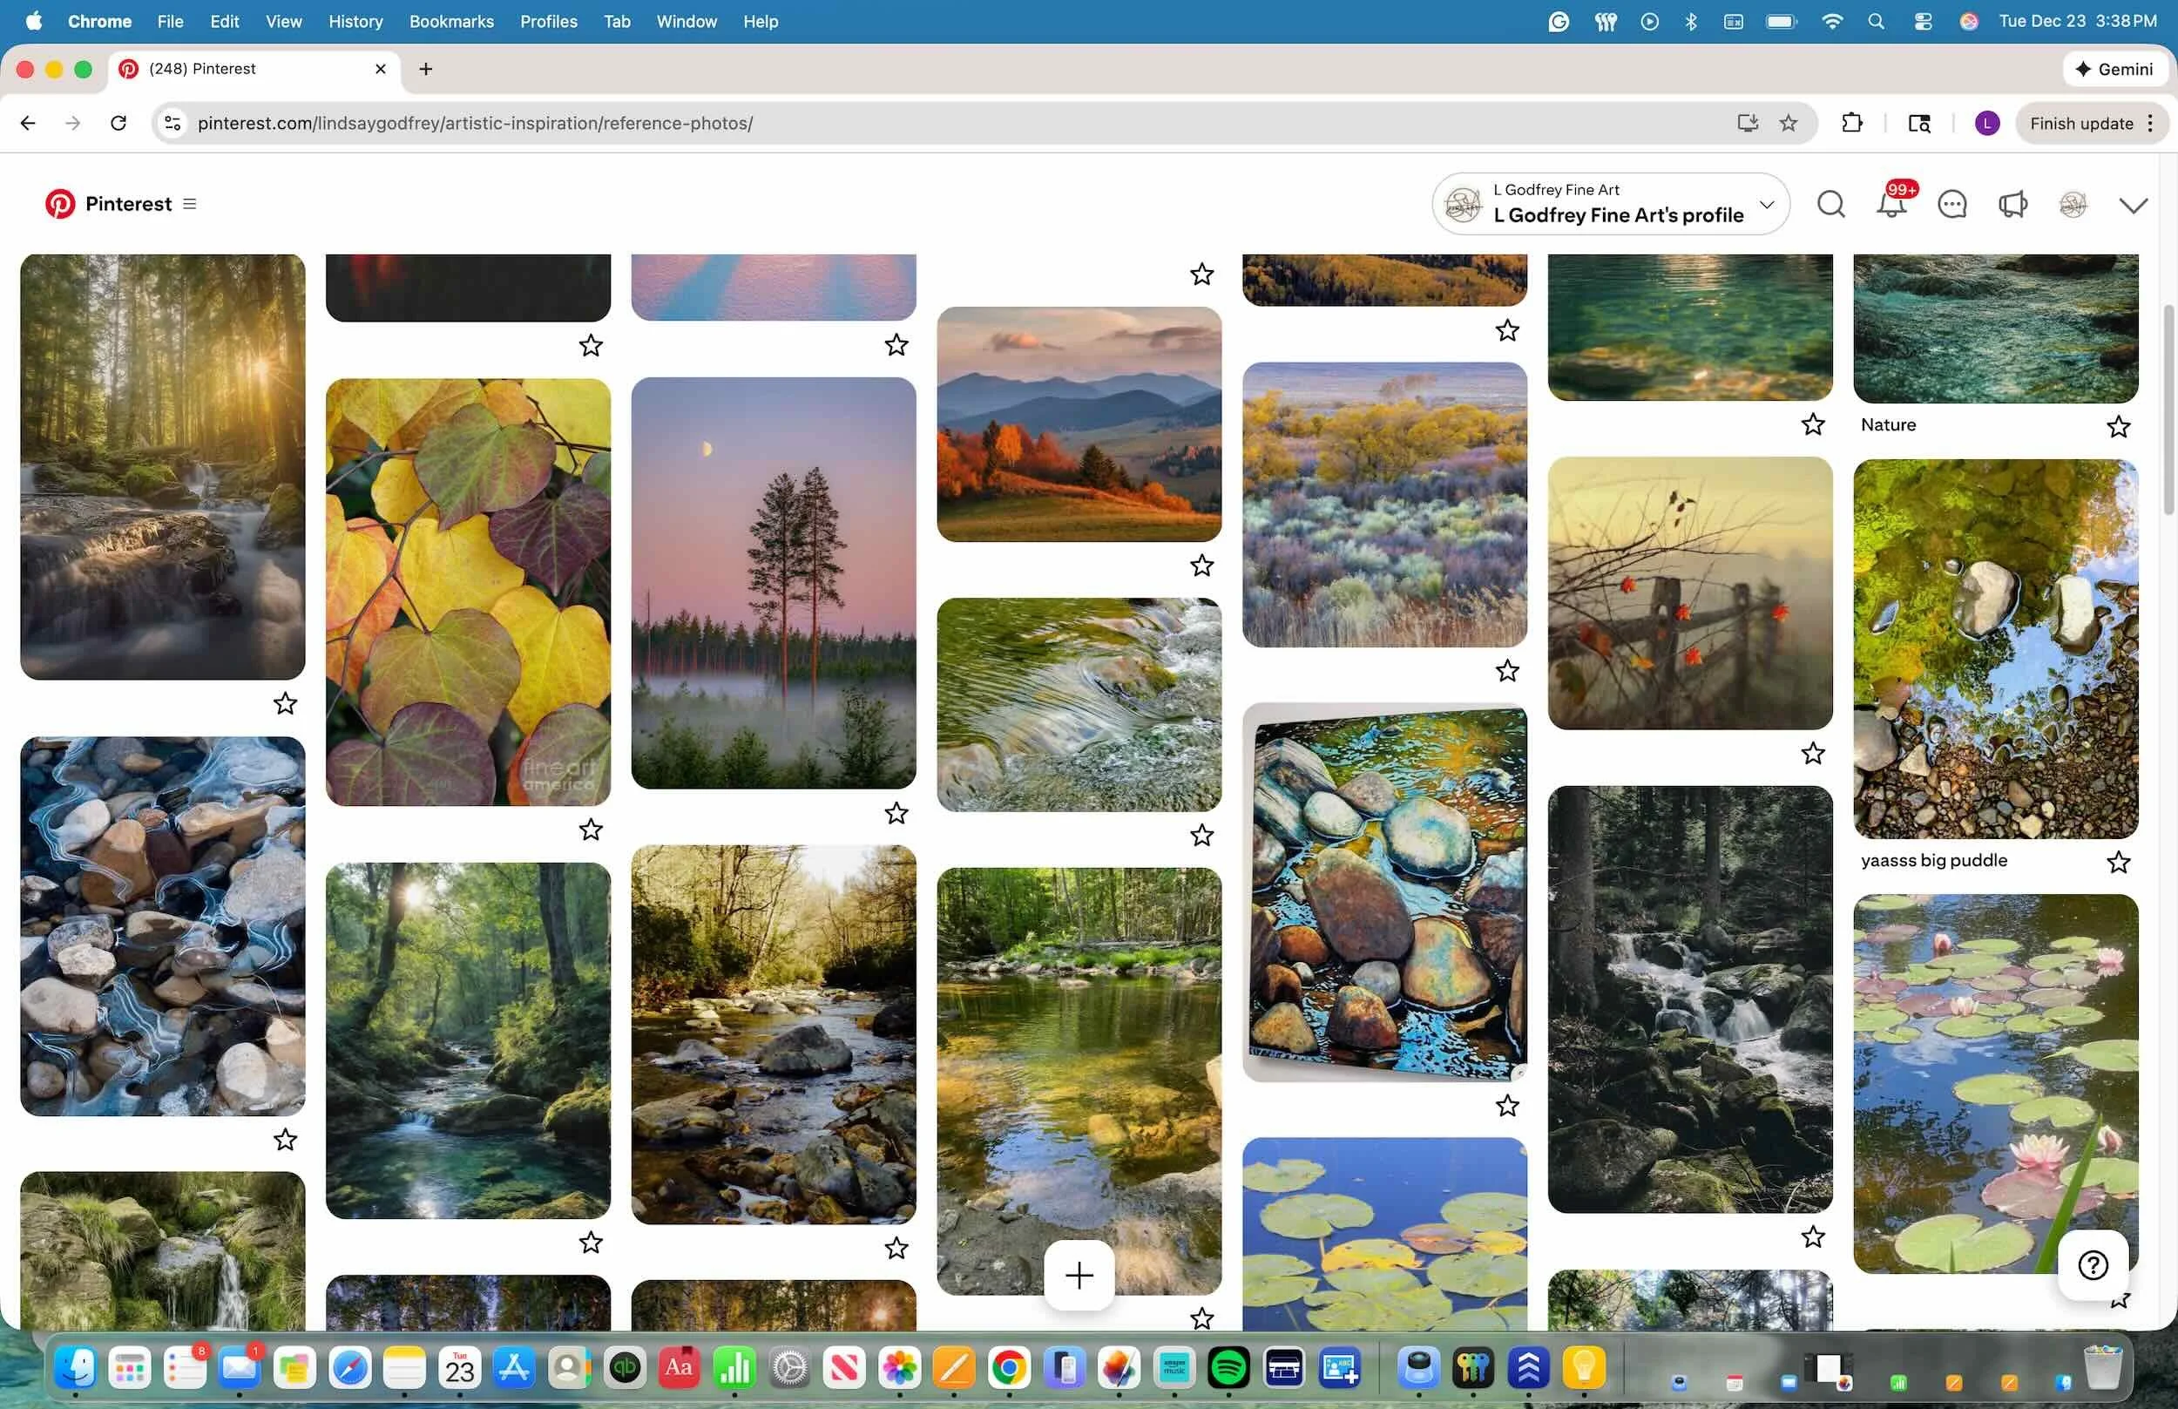Click the Pinterest logo home icon
The image size is (2178, 1409).
coord(60,204)
